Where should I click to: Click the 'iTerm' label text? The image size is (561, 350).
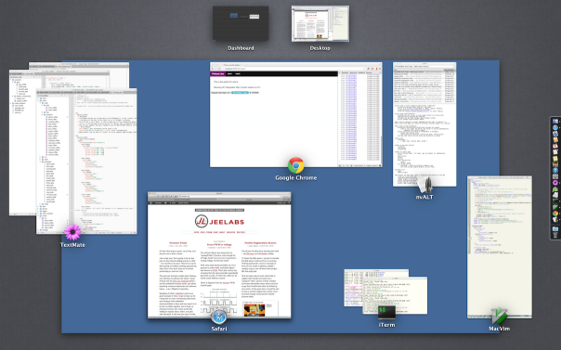coord(386,325)
